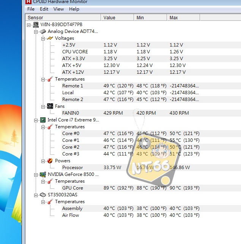Select the Core #1 row
Viewport: 241px width, 244px height.
point(151,140)
